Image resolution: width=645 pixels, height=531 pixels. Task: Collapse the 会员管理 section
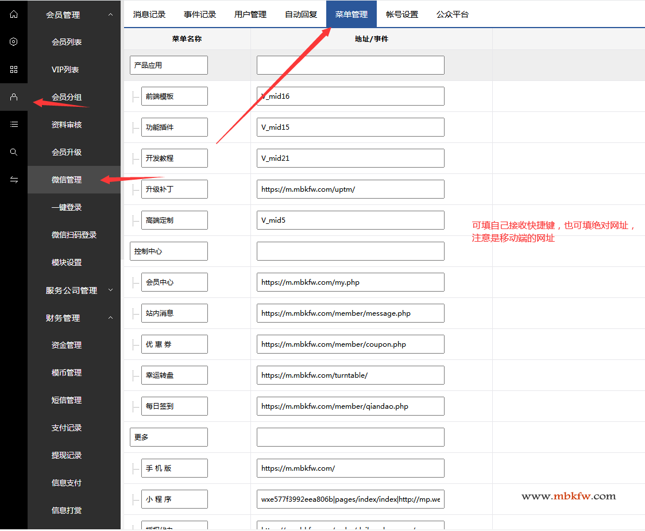click(x=110, y=15)
